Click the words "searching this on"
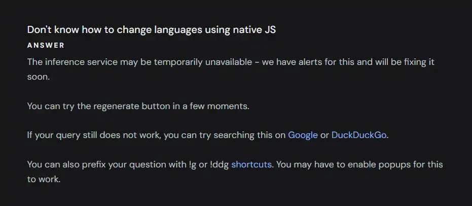This screenshot has height=206, width=472. tap(249, 135)
